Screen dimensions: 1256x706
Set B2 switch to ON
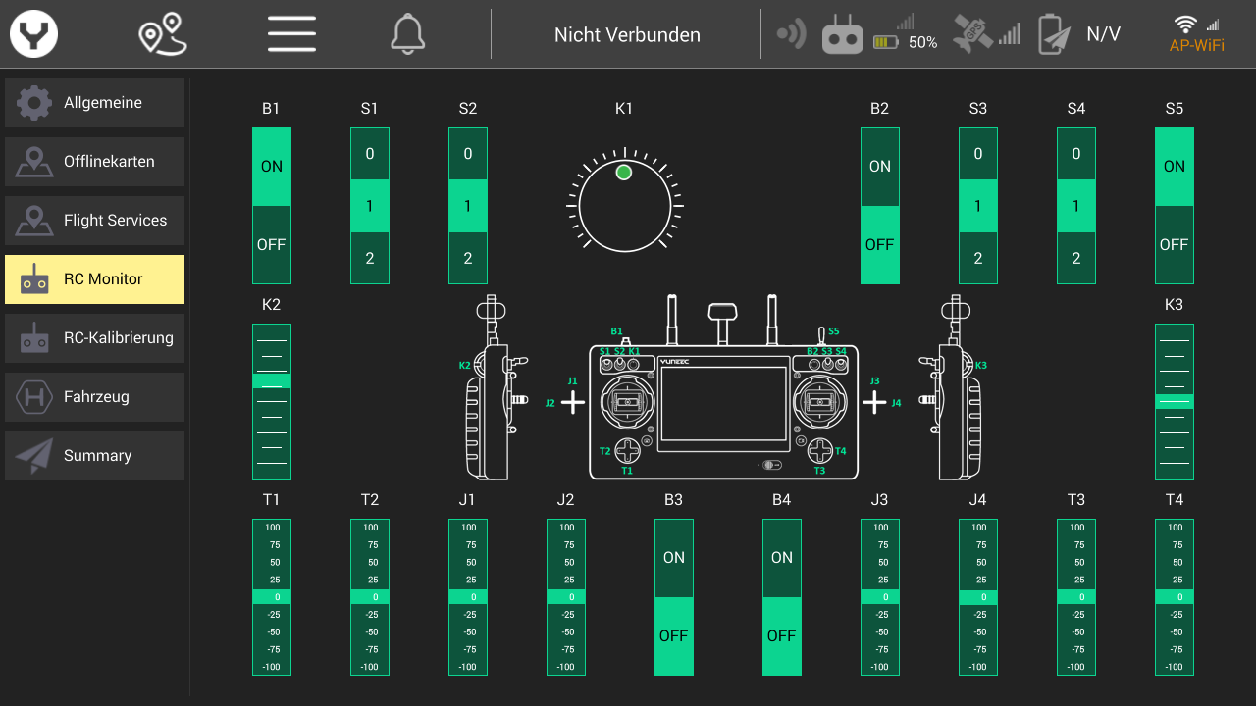(x=880, y=167)
